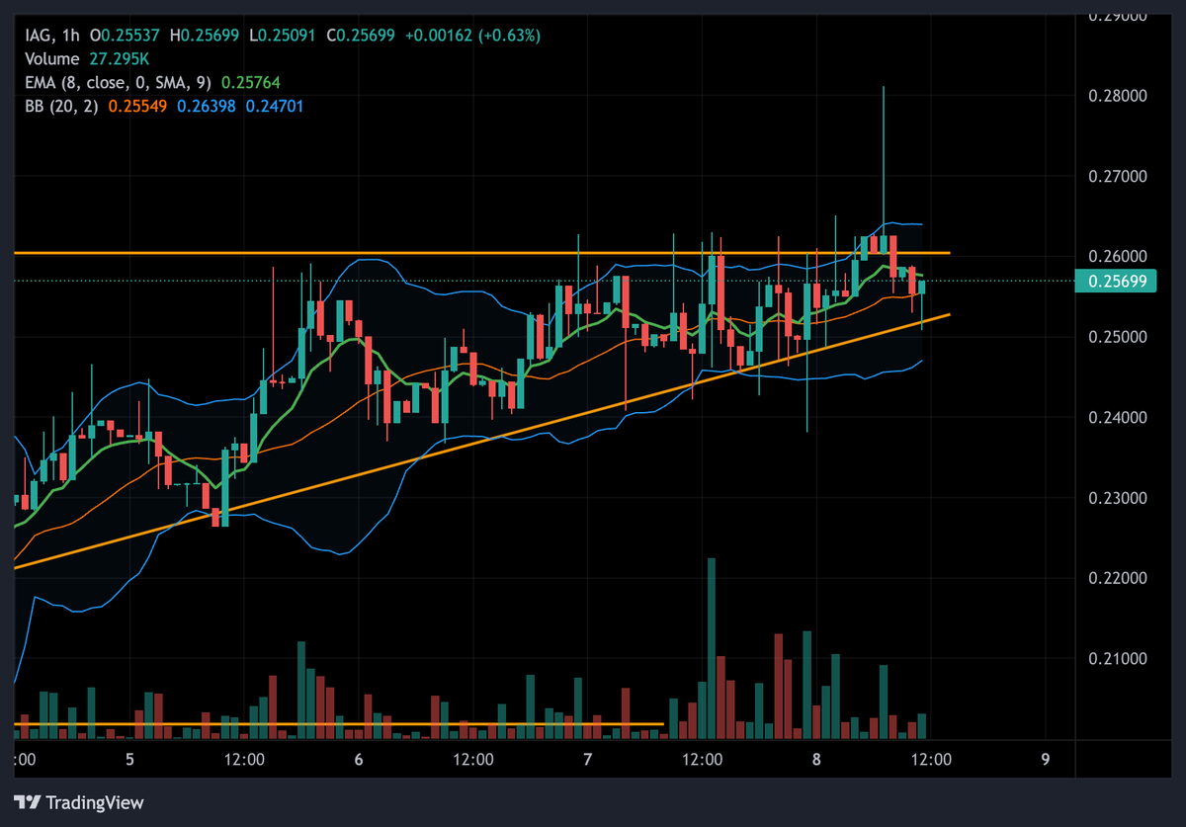Click the 0.27000 price axis label
Image resolution: width=1186 pixels, height=827 pixels.
(x=1117, y=177)
